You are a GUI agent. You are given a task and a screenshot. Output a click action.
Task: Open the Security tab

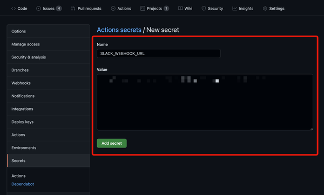(x=212, y=9)
